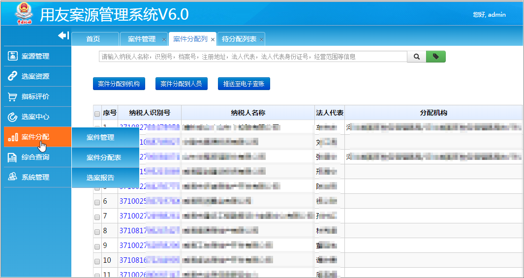This screenshot has height=278, width=524.
Task: Click the 系统管理 users icon
Action: click(12, 177)
